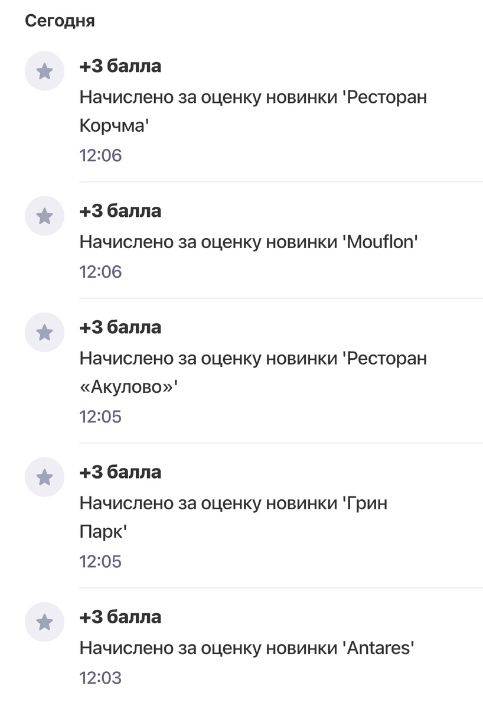Click the 12:06 timestamp under 'Ресторан Корчма'

pos(100,155)
